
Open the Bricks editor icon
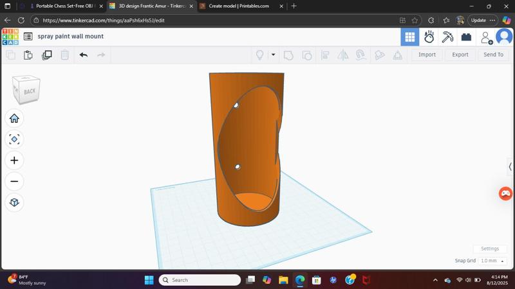(466, 37)
